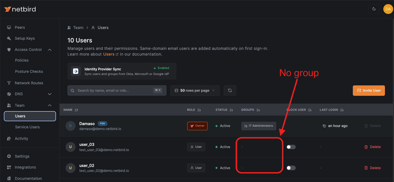394x182 pixels.
Task: Sort users by Last Login icon
Action: pyautogui.click(x=342, y=110)
